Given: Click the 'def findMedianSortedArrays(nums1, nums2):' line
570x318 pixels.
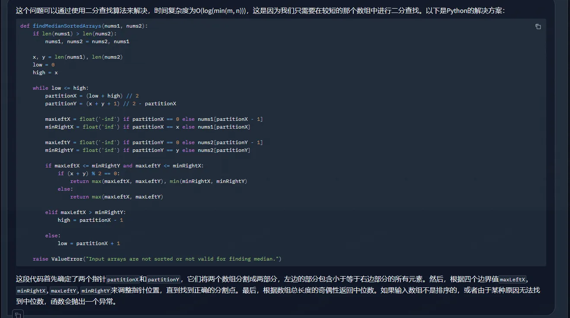Looking at the screenshot, I should 84,26.
